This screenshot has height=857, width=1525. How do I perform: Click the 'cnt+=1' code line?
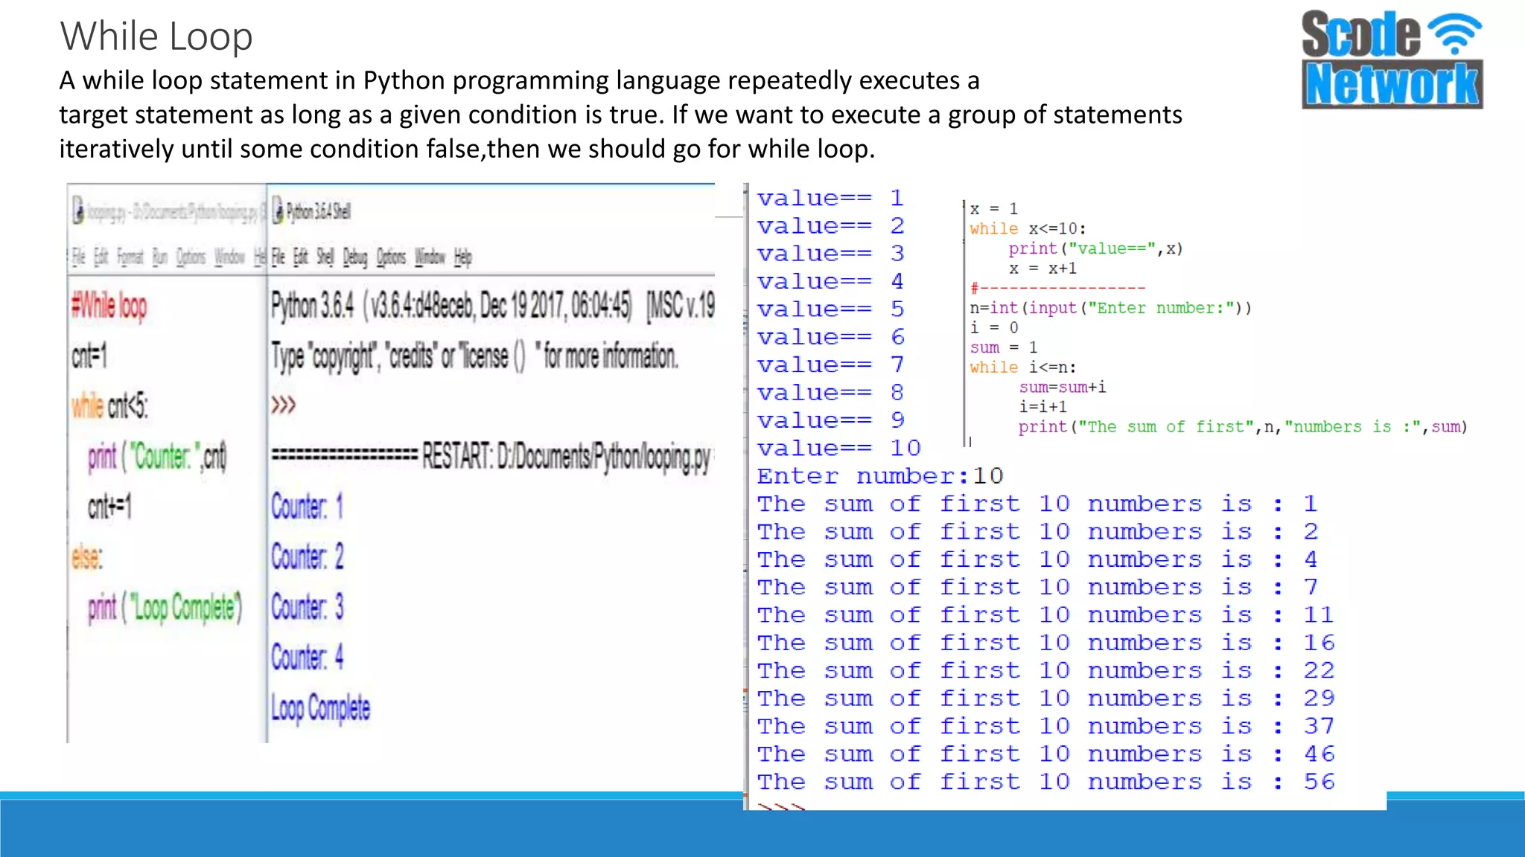[109, 507]
